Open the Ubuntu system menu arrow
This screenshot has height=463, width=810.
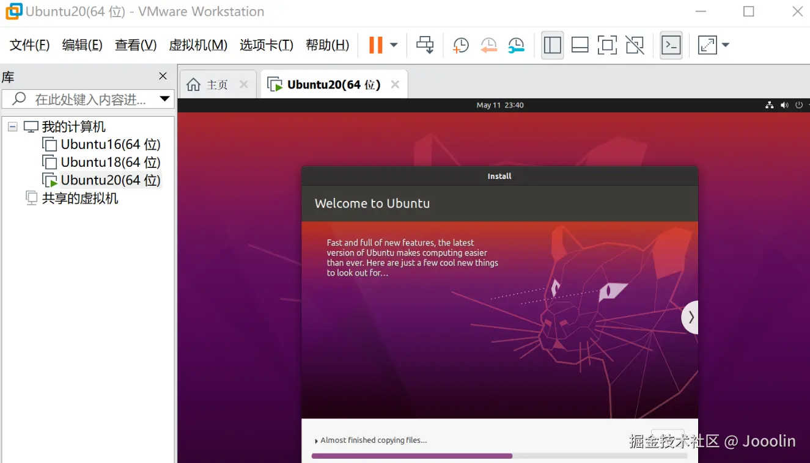click(808, 105)
